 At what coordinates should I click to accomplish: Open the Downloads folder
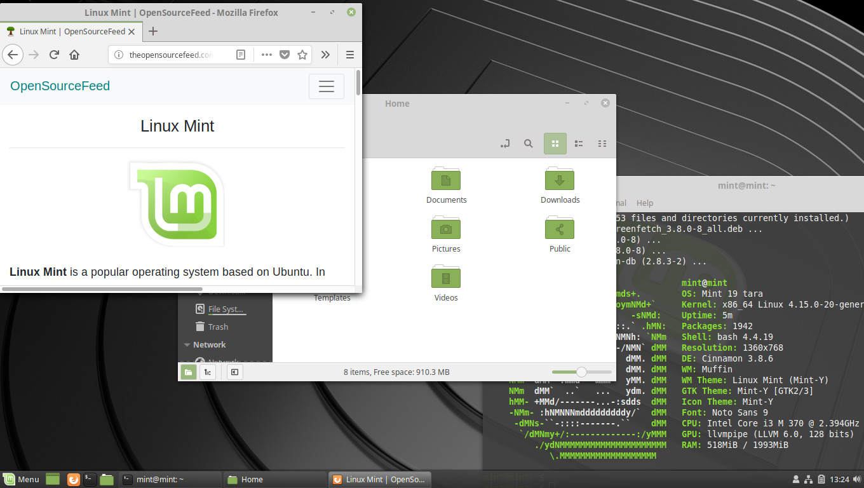coord(560,185)
